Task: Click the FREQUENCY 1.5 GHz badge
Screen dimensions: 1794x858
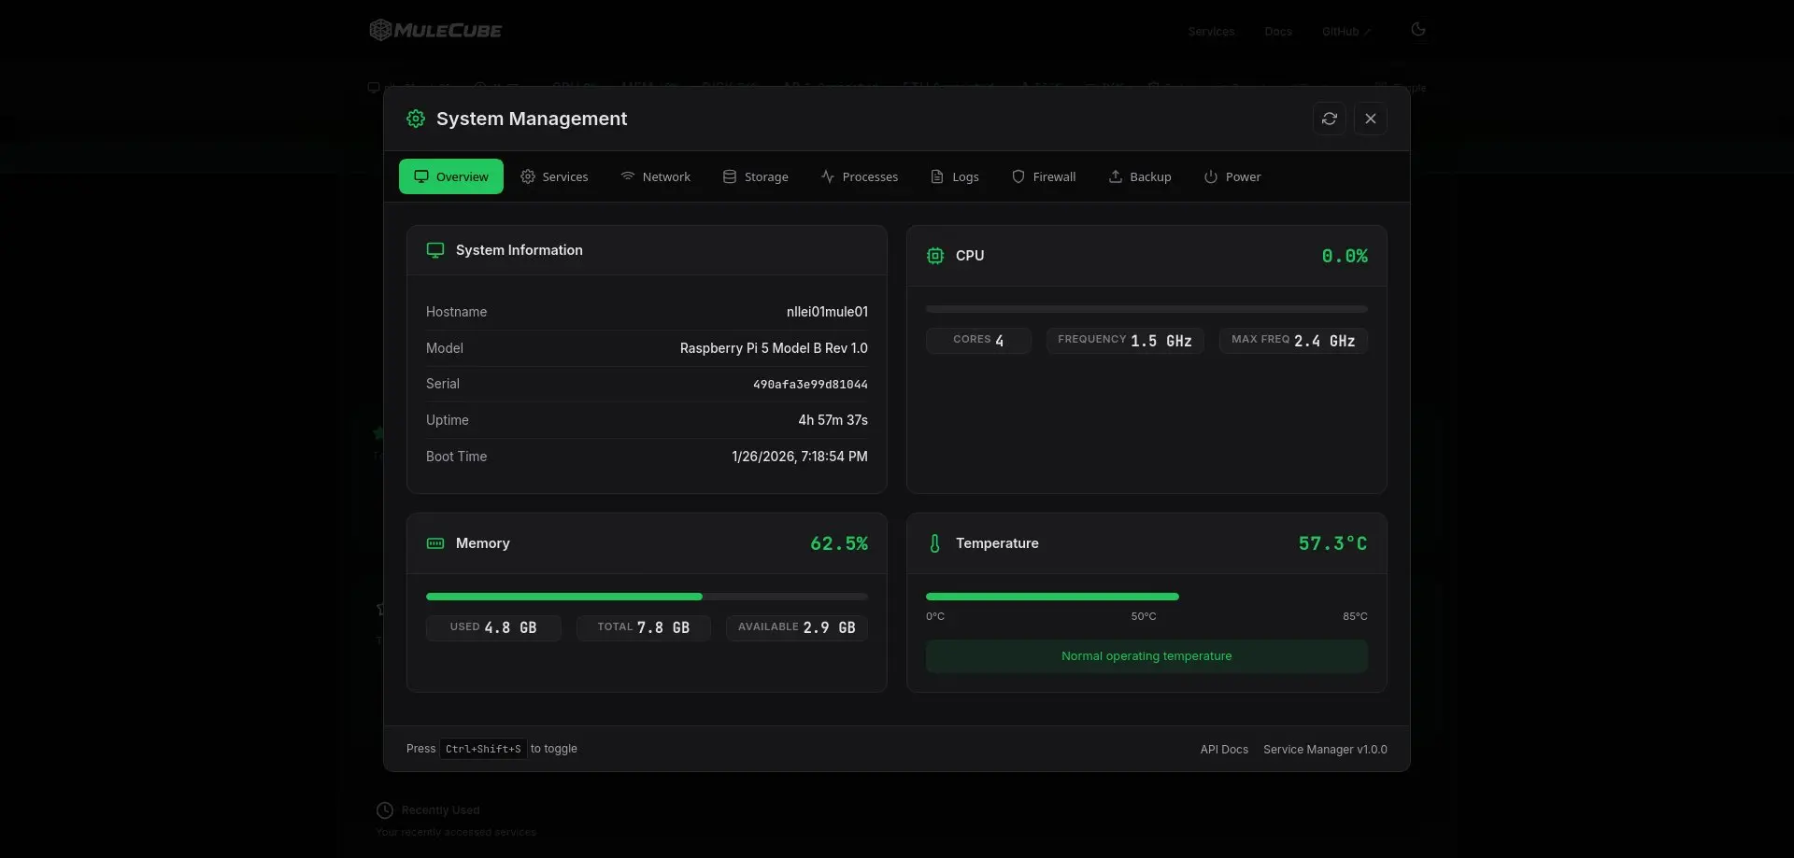Action: (1125, 341)
